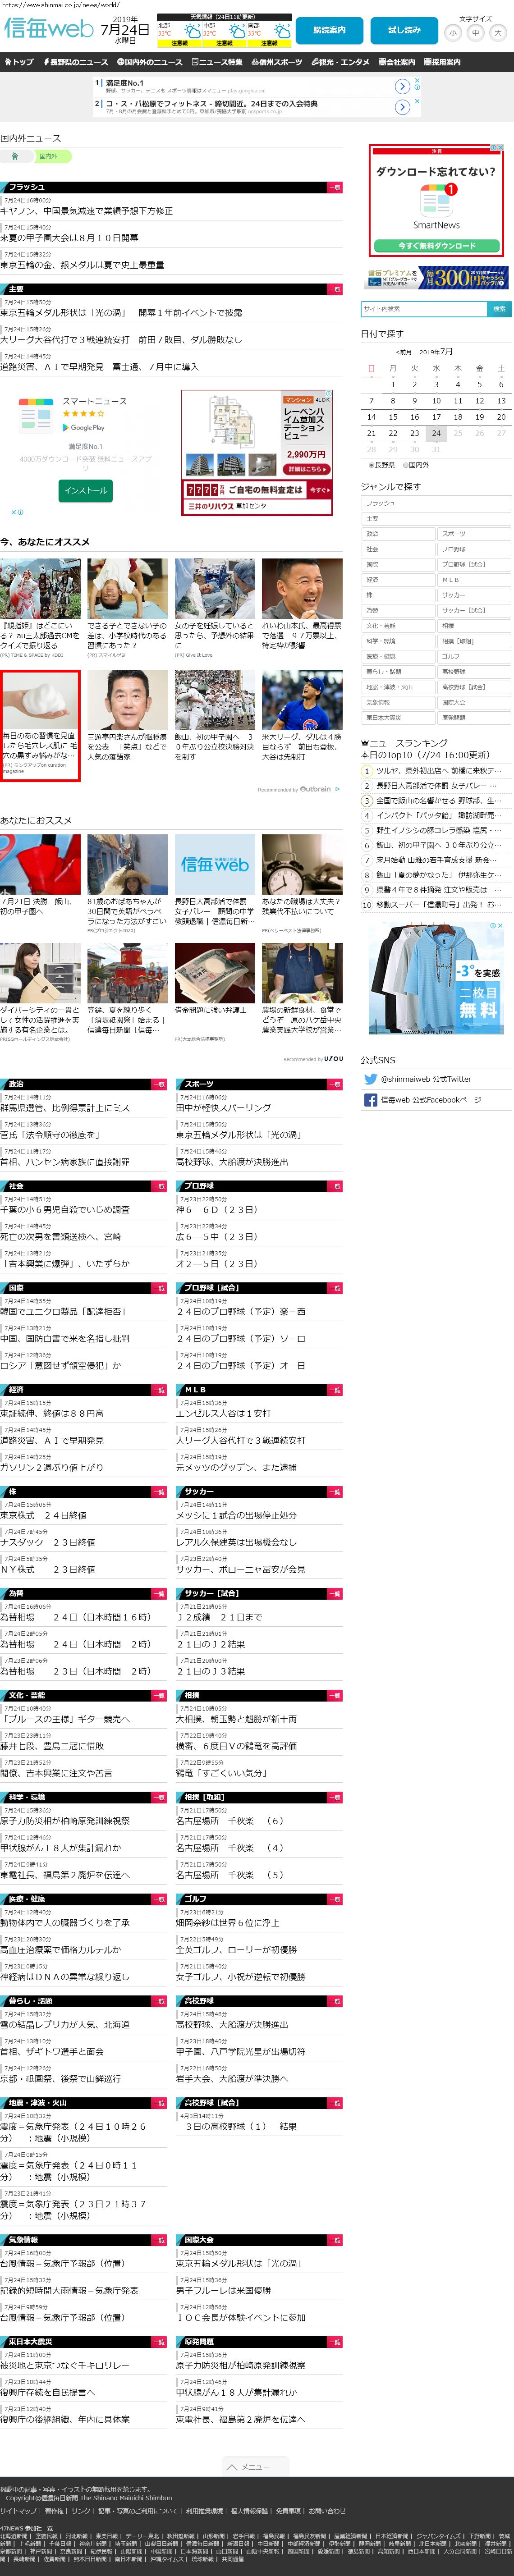Screen dimensions: 514x2576
Task: Click rank 3 circle in news ranking
Action: coord(367,801)
